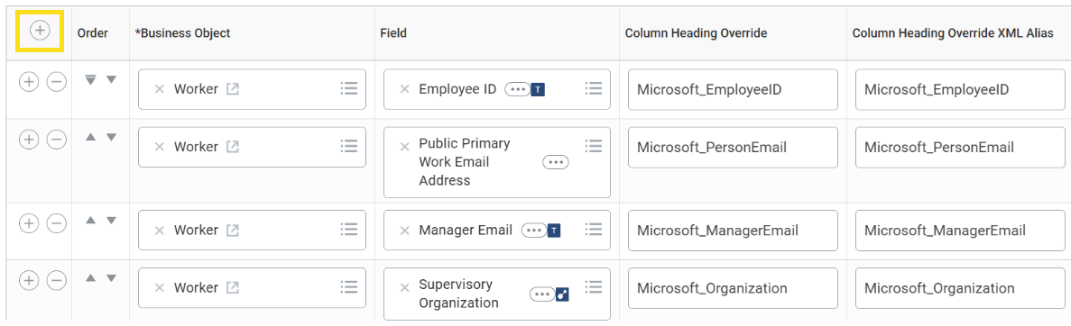Open business object prompt list in Employee ID row
The width and height of the screenshot is (1071, 326).
click(349, 88)
